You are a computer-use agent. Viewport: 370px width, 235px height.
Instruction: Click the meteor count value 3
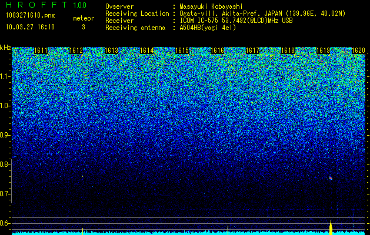coord(84,27)
